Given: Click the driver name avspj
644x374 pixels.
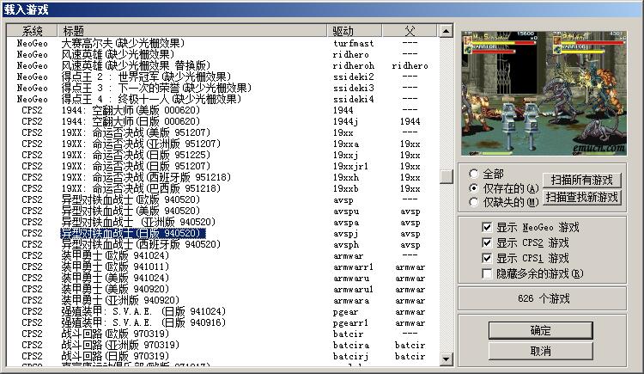Looking at the screenshot, I should [345, 234].
